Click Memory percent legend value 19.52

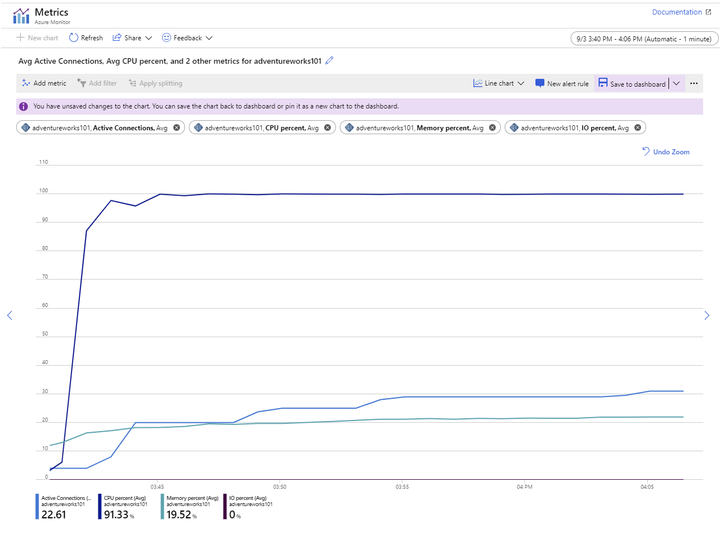tap(179, 514)
